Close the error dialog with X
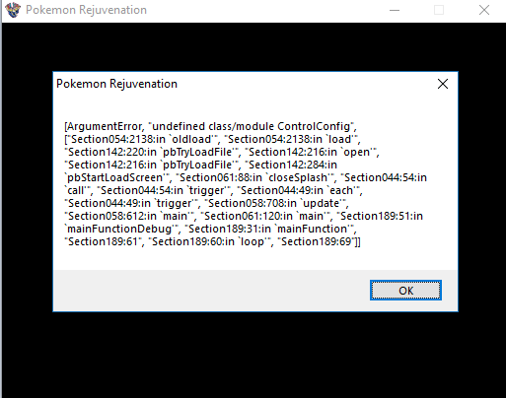Screen dimensions: 506x398 tap(443, 84)
